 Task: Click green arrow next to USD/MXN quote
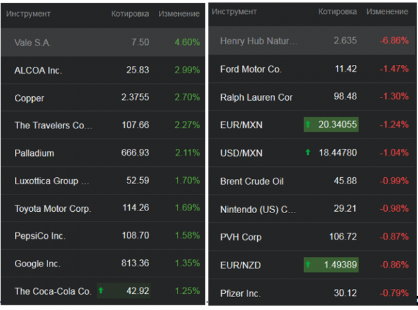coord(307,153)
